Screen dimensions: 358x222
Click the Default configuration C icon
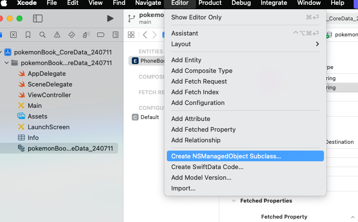[135, 117]
